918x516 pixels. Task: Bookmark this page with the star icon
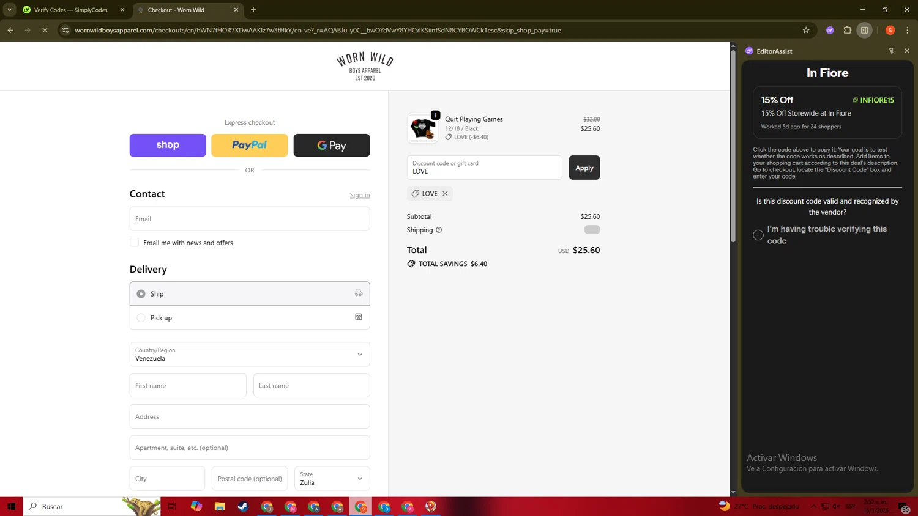[x=806, y=30]
